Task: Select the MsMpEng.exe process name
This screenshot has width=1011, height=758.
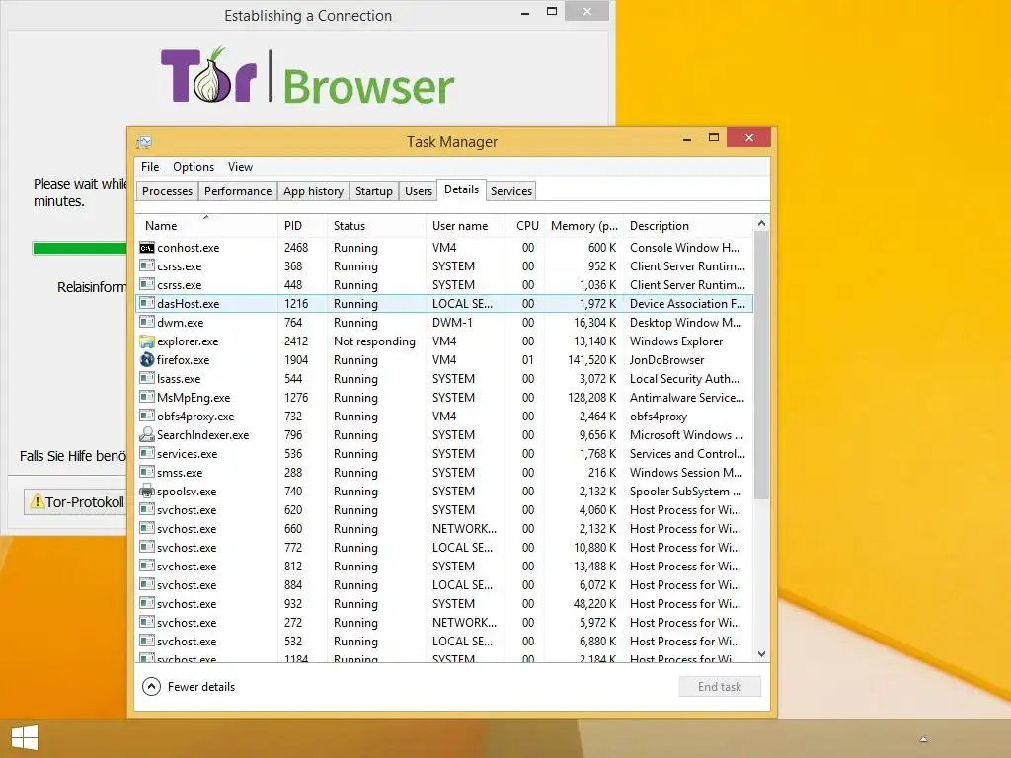Action: [x=194, y=397]
